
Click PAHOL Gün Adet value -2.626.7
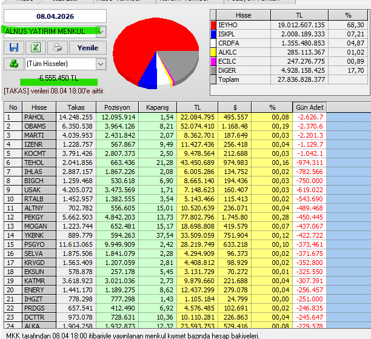[x=310, y=117]
